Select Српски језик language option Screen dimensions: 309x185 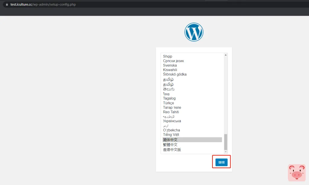pyautogui.click(x=192, y=61)
